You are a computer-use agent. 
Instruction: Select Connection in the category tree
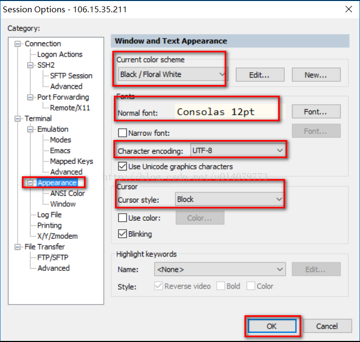43,44
